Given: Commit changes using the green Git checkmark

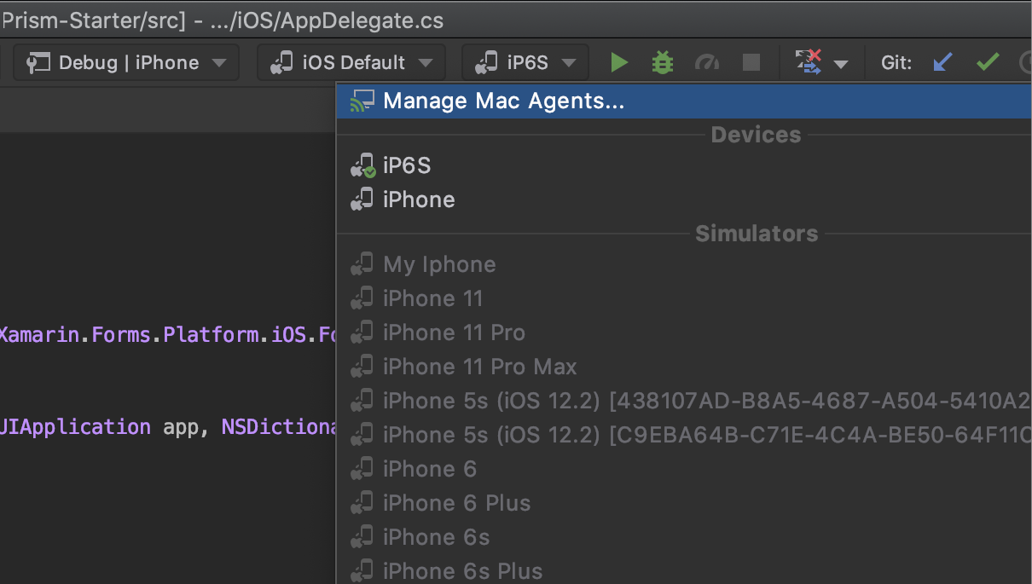Looking at the screenshot, I should (988, 62).
